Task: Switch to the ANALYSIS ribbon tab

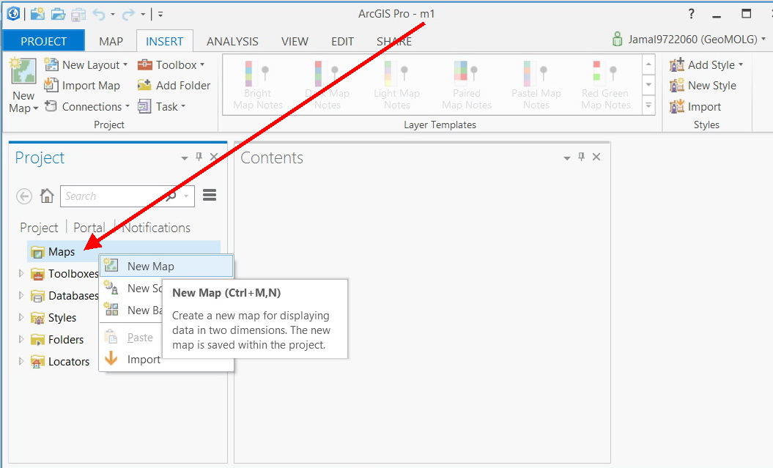Action: tap(232, 42)
